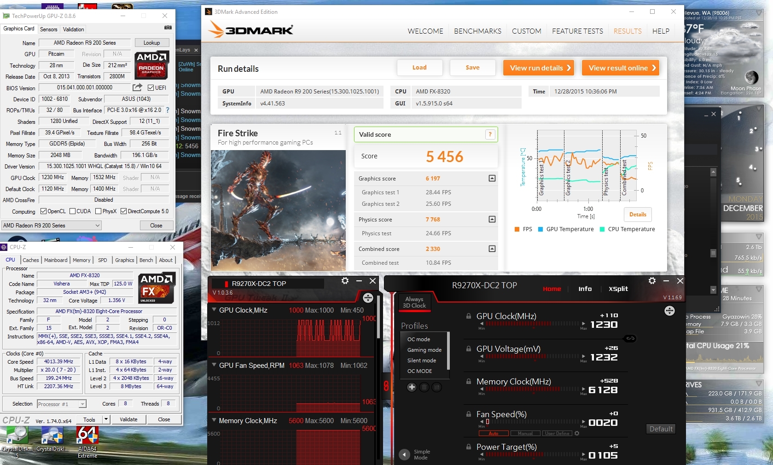Click the GPU-Z screenshot camera icon
The image size is (773, 465).
tap(168, 28)
